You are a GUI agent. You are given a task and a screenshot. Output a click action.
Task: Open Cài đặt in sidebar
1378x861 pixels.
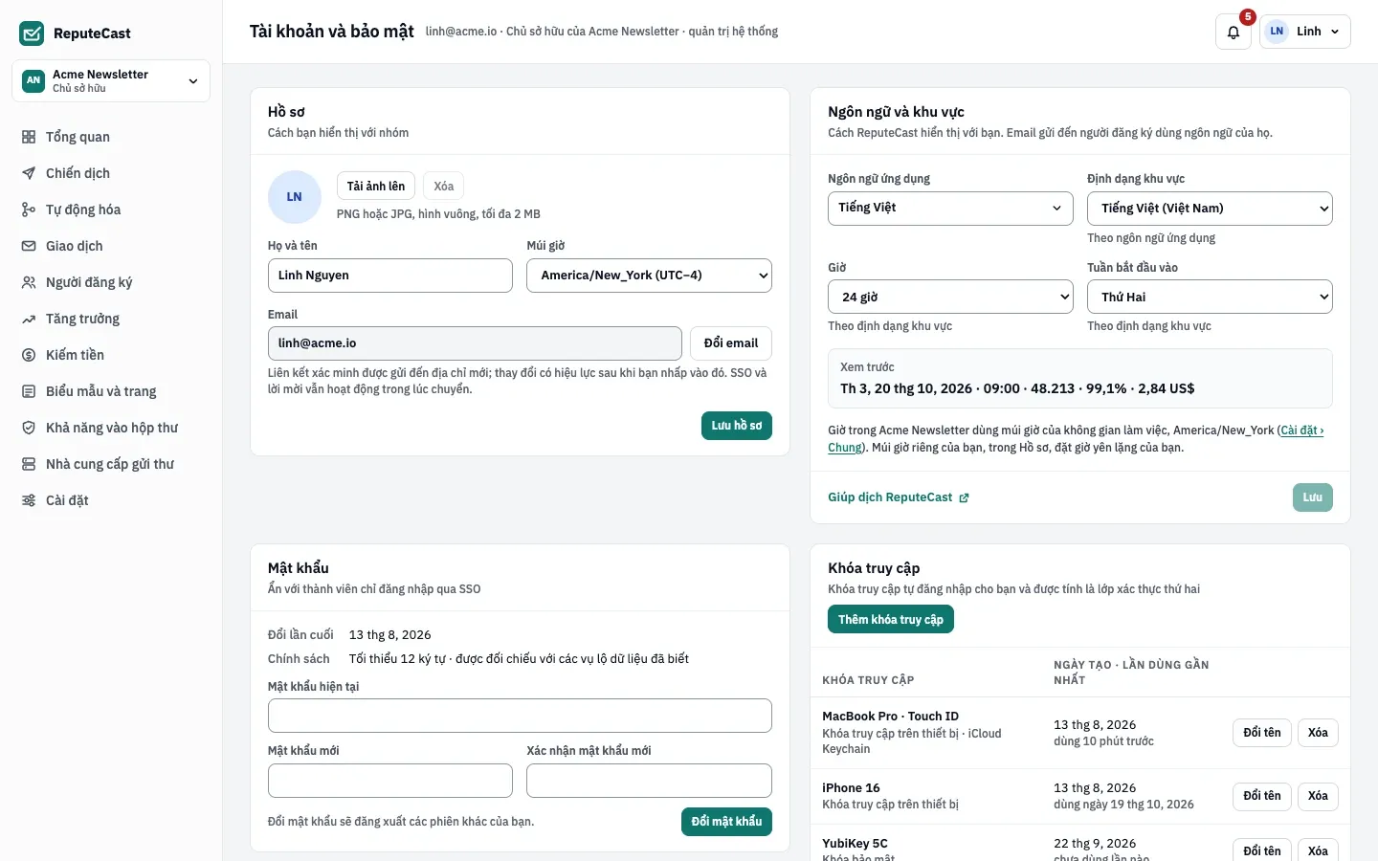[x=111, y=500]
